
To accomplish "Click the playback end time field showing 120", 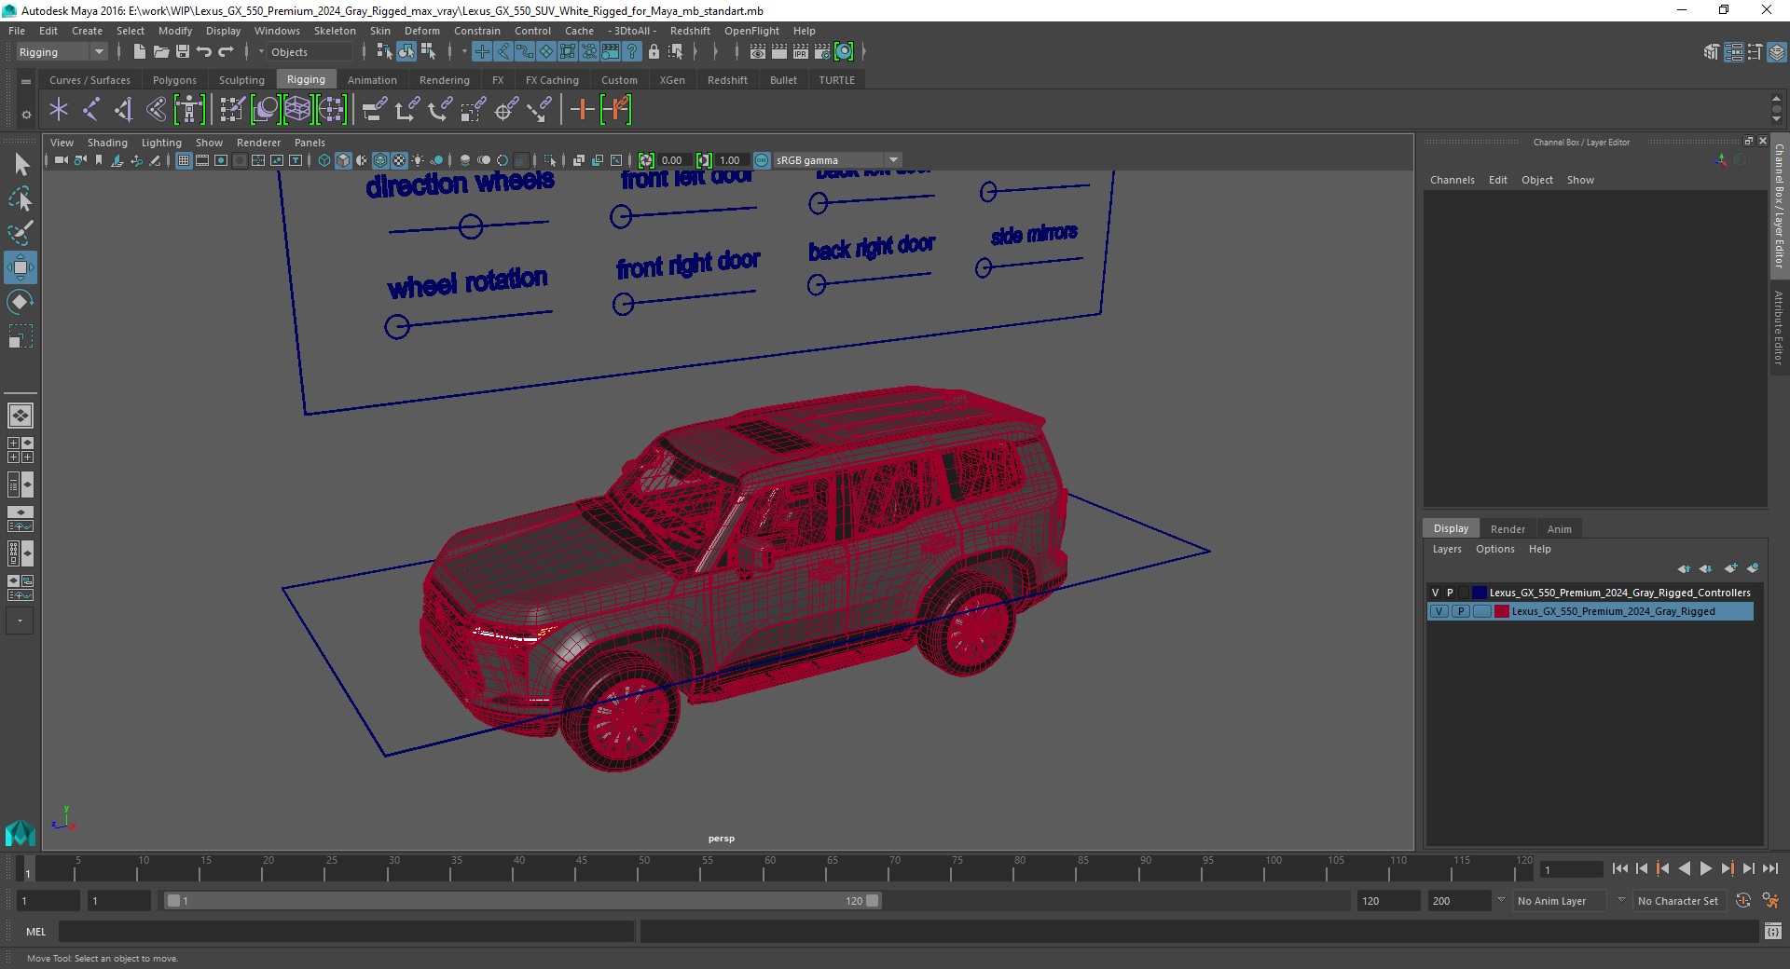I will point(1387,901).
